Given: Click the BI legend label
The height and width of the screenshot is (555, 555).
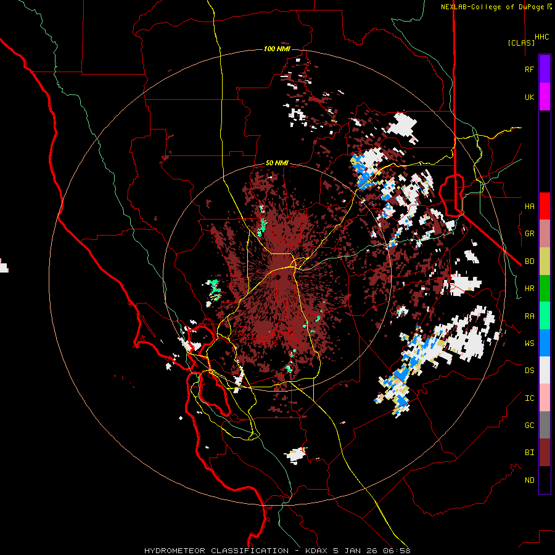Looking at the screenshot, I should click(529, 453).
